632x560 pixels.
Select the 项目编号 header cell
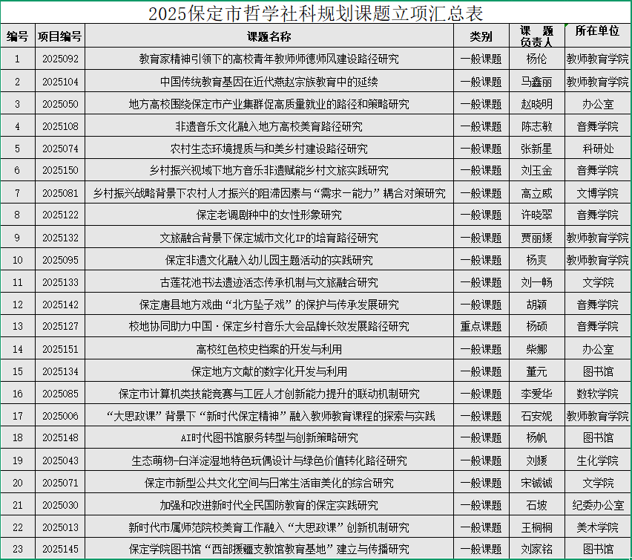pyautogui.click(x=60, y=36)
